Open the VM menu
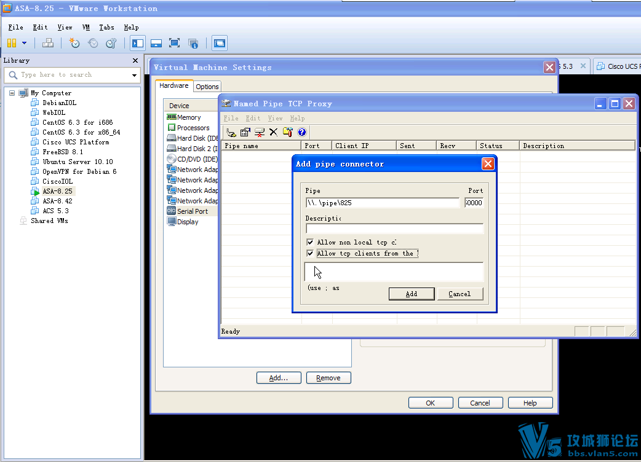641x462 pixels. pos(86,28)
